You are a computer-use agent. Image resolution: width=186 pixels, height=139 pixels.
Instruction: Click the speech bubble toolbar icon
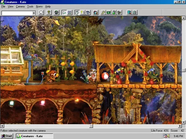click(41, 12)
